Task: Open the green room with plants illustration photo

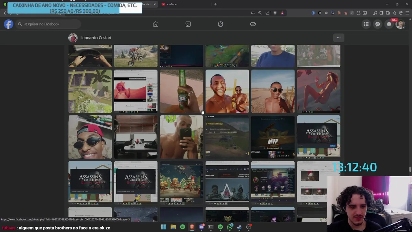Action: [x=90, y=91]
